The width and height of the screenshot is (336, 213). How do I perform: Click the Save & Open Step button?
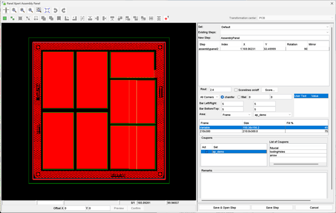[224, 207]
